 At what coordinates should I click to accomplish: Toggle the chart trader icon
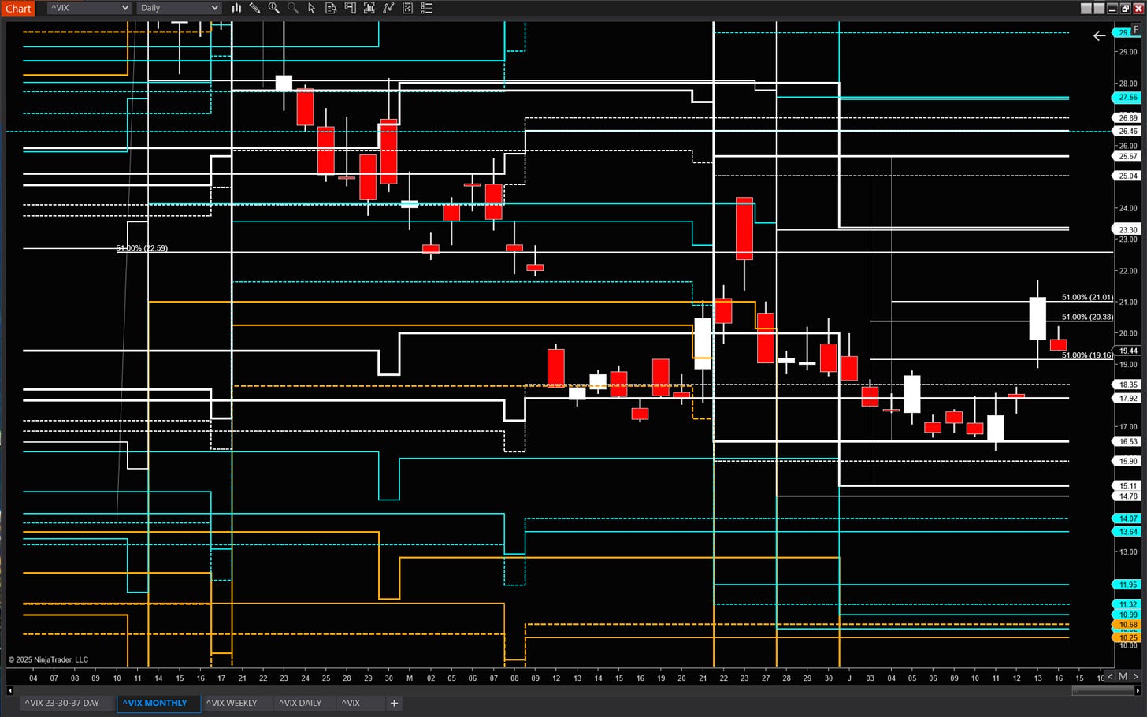(350, 8)
